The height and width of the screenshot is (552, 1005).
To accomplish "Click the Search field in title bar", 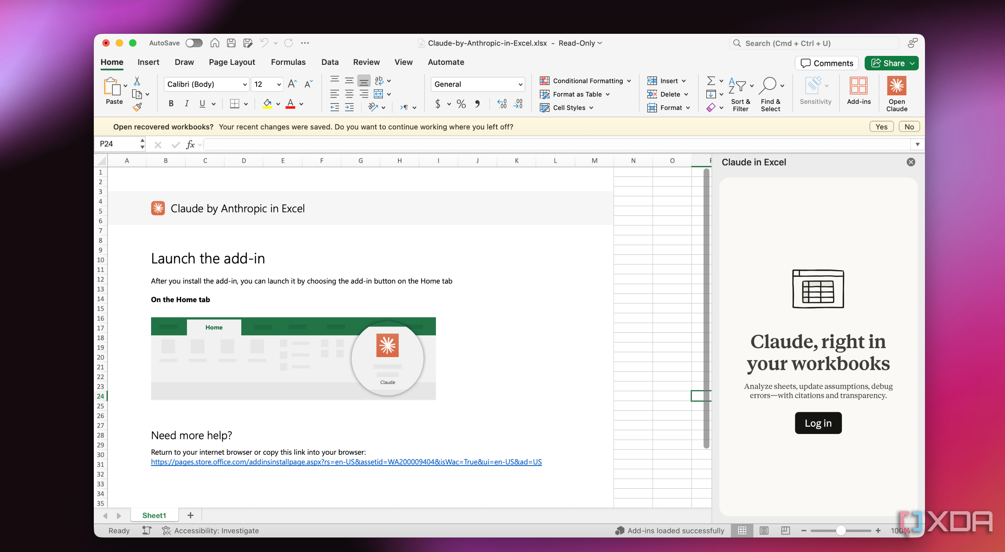I will pos(814,43).
